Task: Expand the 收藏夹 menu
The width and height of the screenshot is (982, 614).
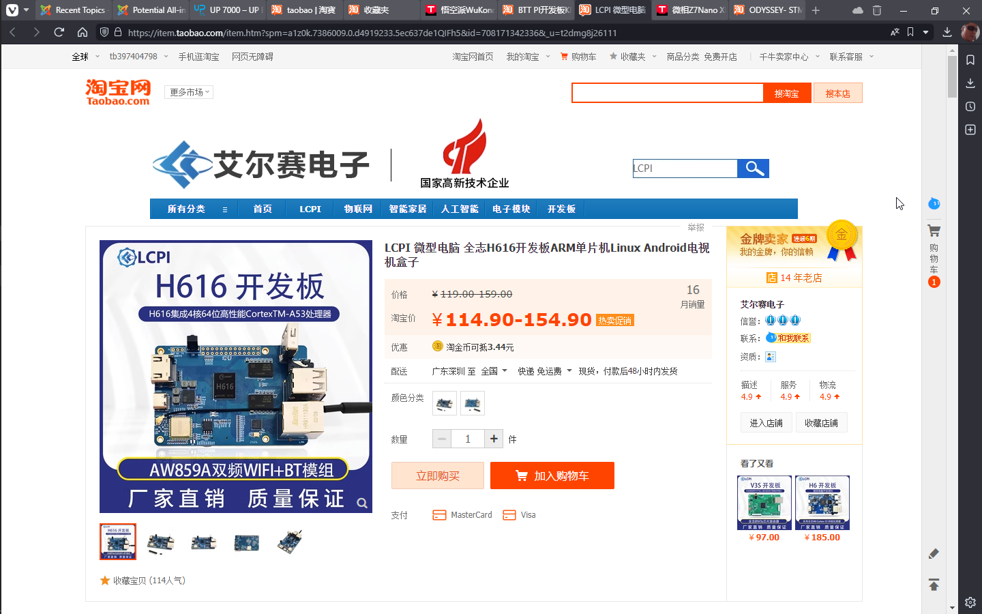Action: coord(632,57)
